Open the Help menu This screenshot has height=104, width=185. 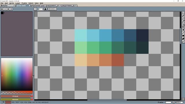tap(41, 3)
